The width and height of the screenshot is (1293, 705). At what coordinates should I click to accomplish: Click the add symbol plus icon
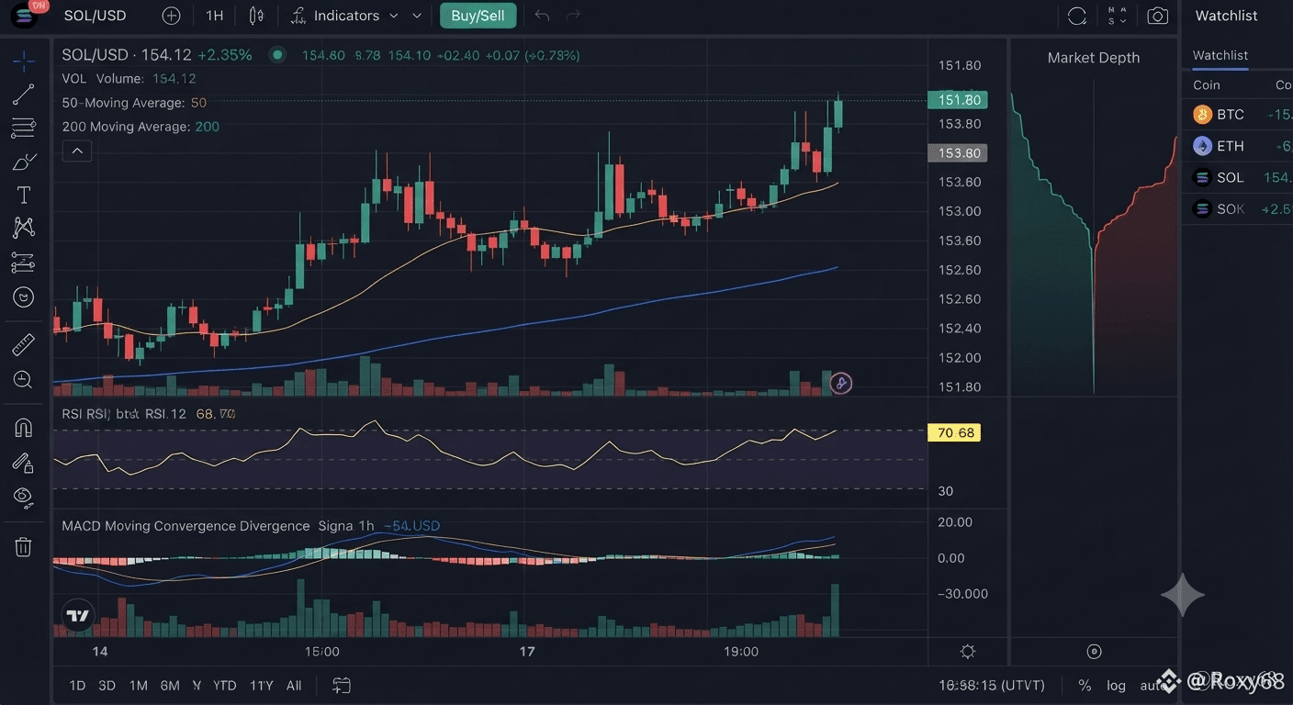pyautogui.click(x=171, y=16)
